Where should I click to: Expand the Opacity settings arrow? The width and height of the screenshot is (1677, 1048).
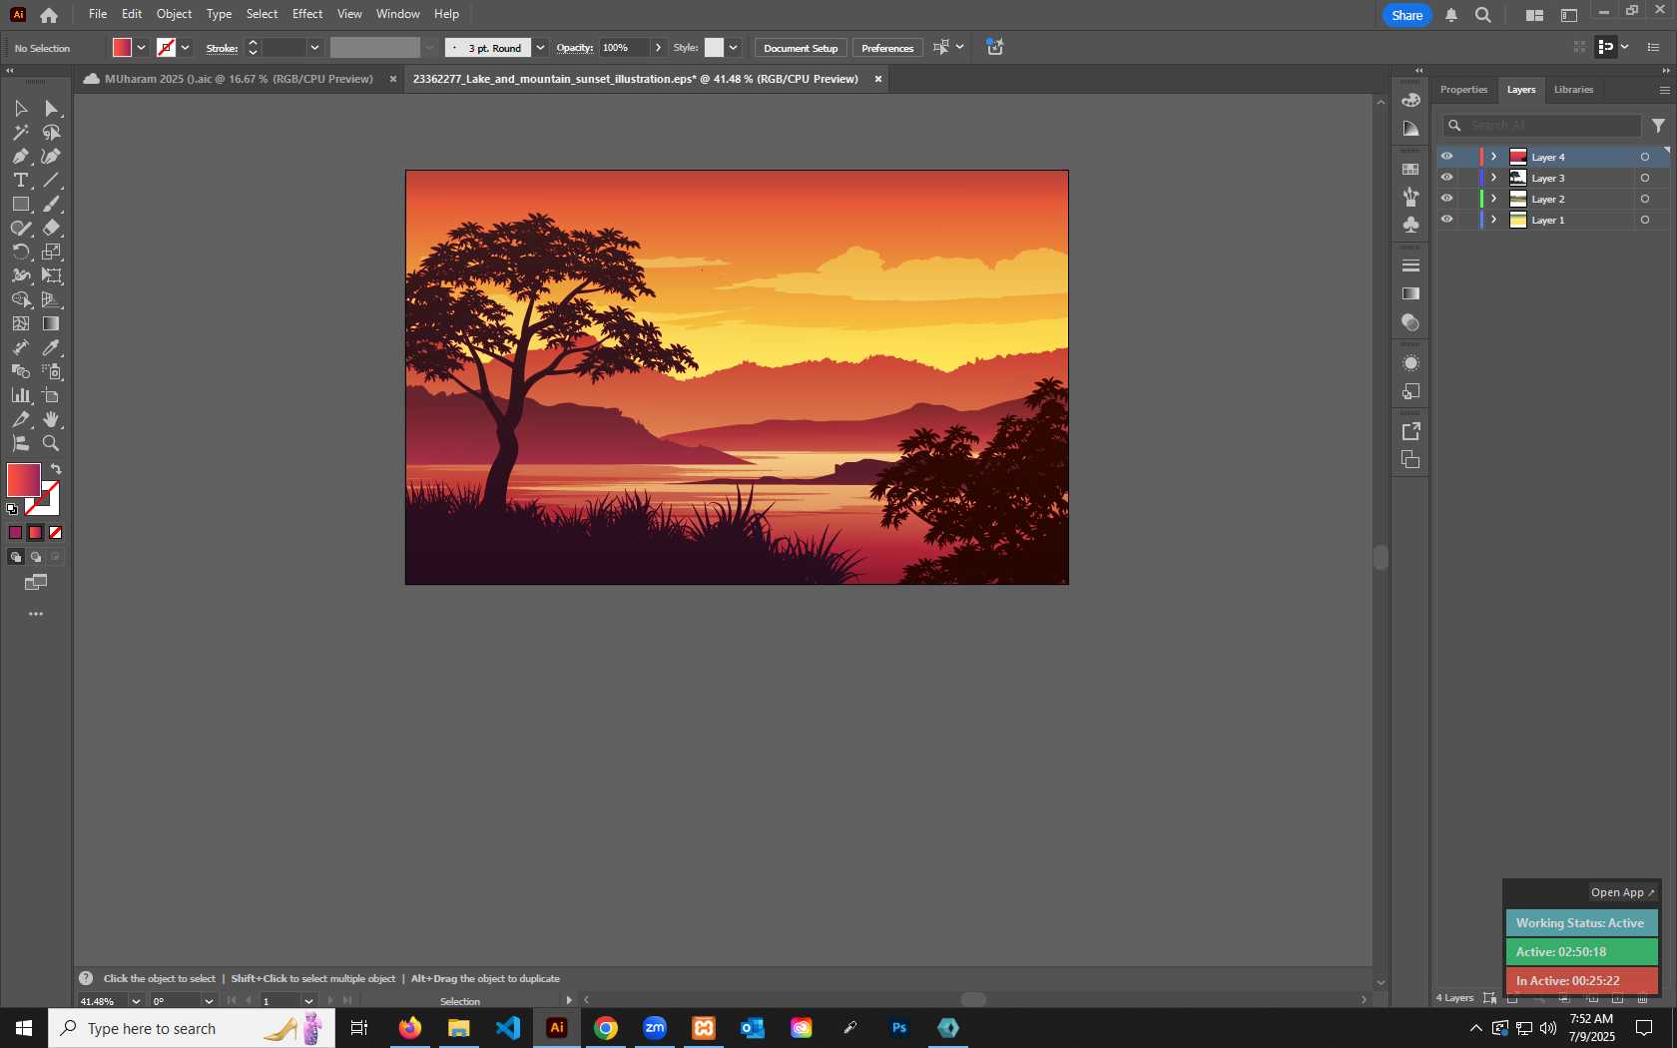[658, 48]
